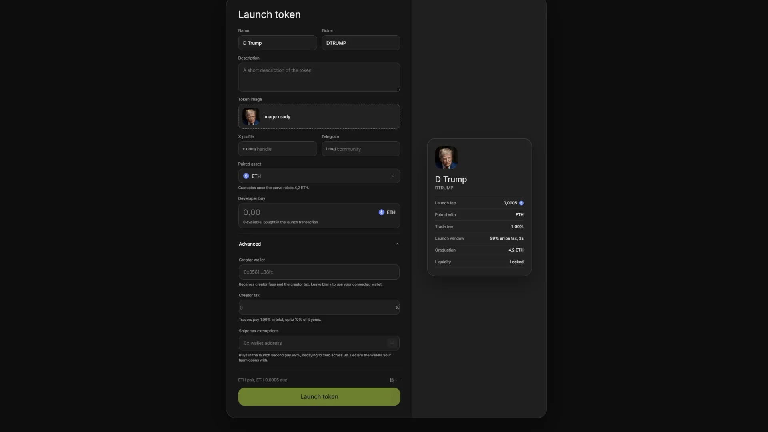Viewport: 768px width, 432px height.
Task: Click the 't.me/' prefix in Telegram field
Action: point(331,149)
